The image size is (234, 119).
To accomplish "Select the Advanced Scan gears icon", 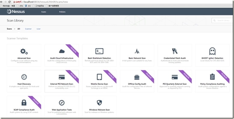I will (x=24, y=51).
